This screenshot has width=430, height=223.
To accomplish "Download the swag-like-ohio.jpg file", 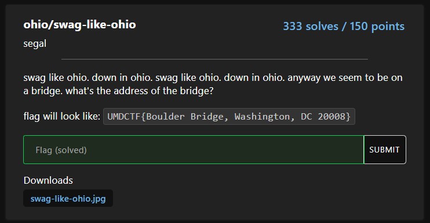I will click(68, 198).
